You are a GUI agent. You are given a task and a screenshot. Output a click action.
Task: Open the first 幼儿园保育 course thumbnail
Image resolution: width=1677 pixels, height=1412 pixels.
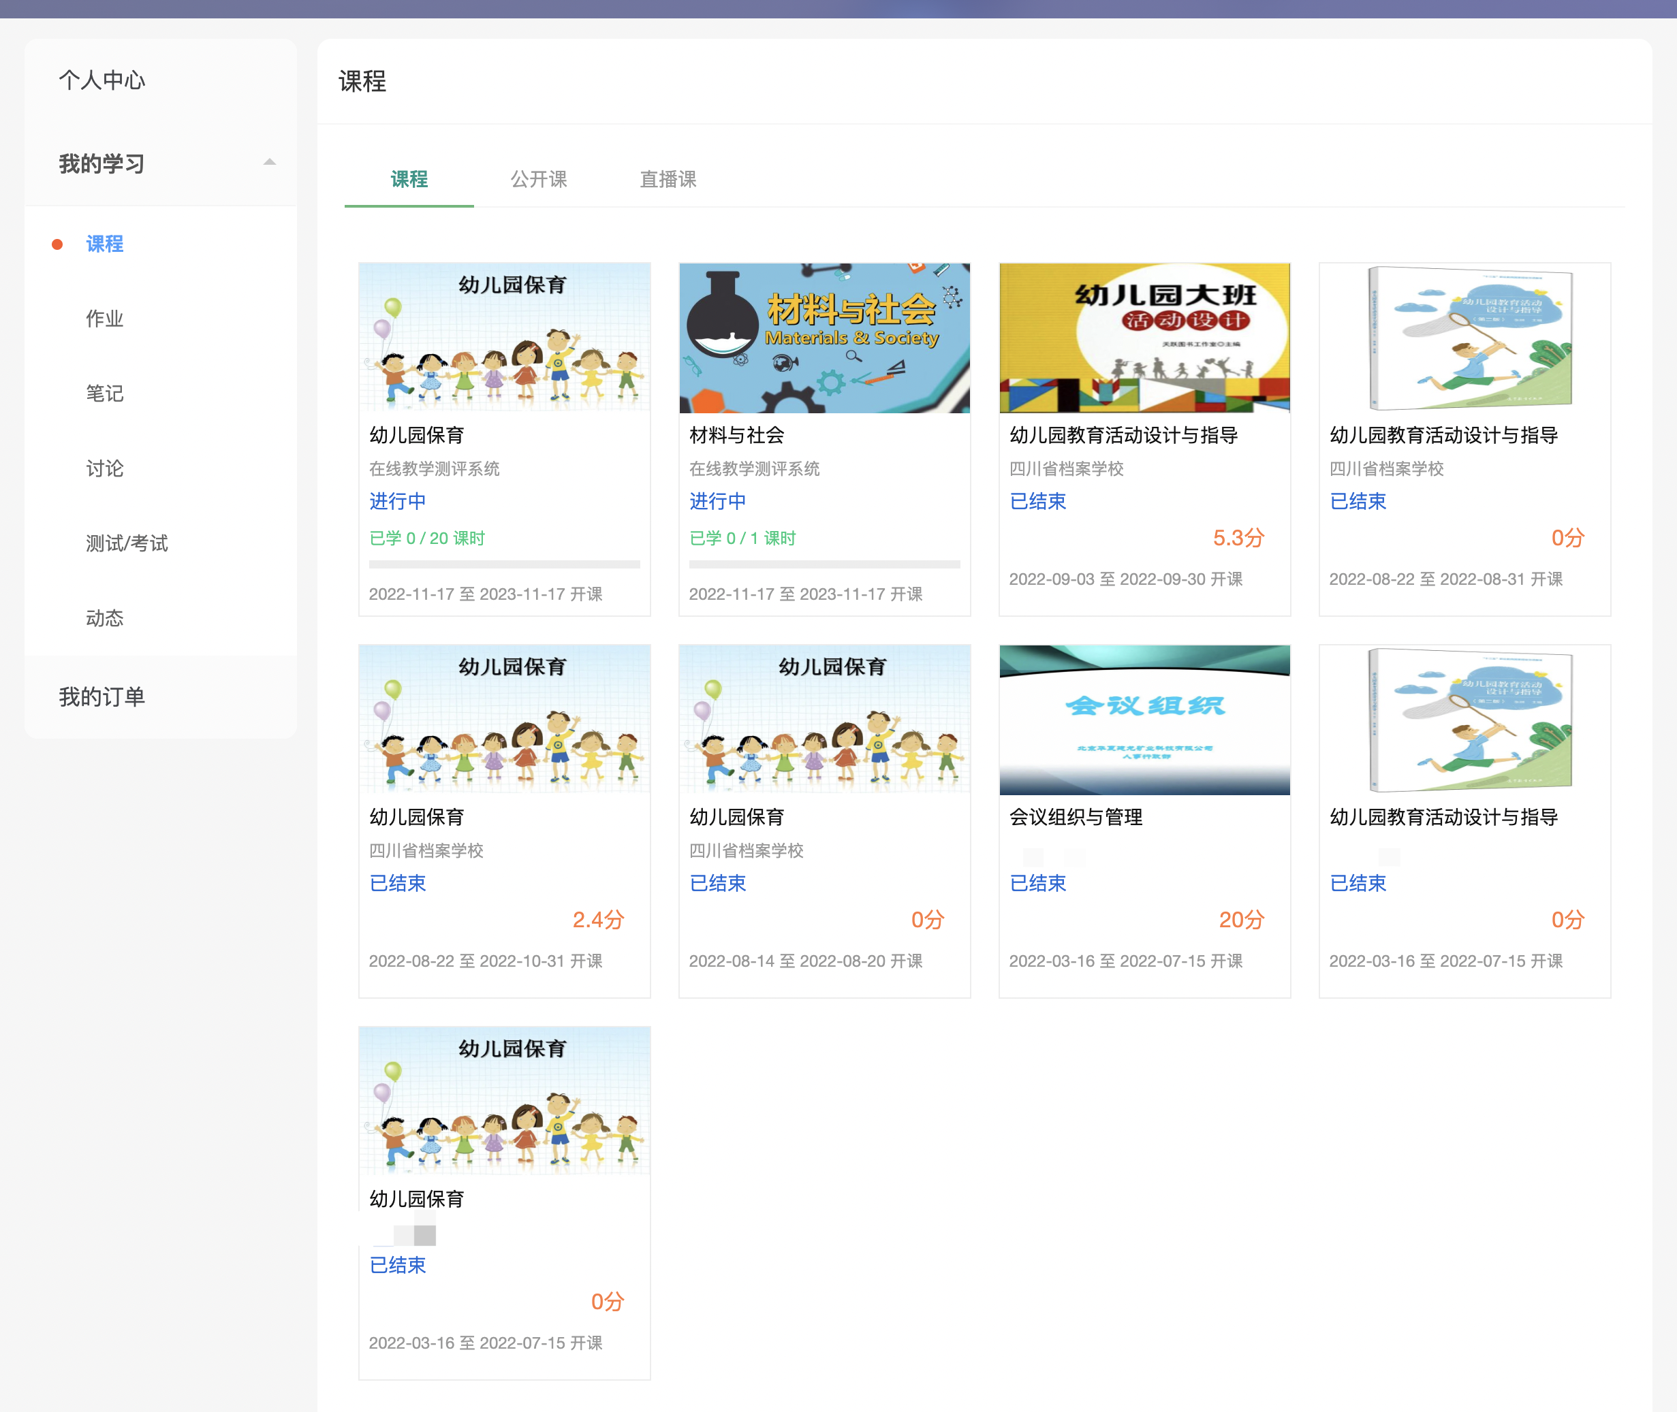[504, 338]
